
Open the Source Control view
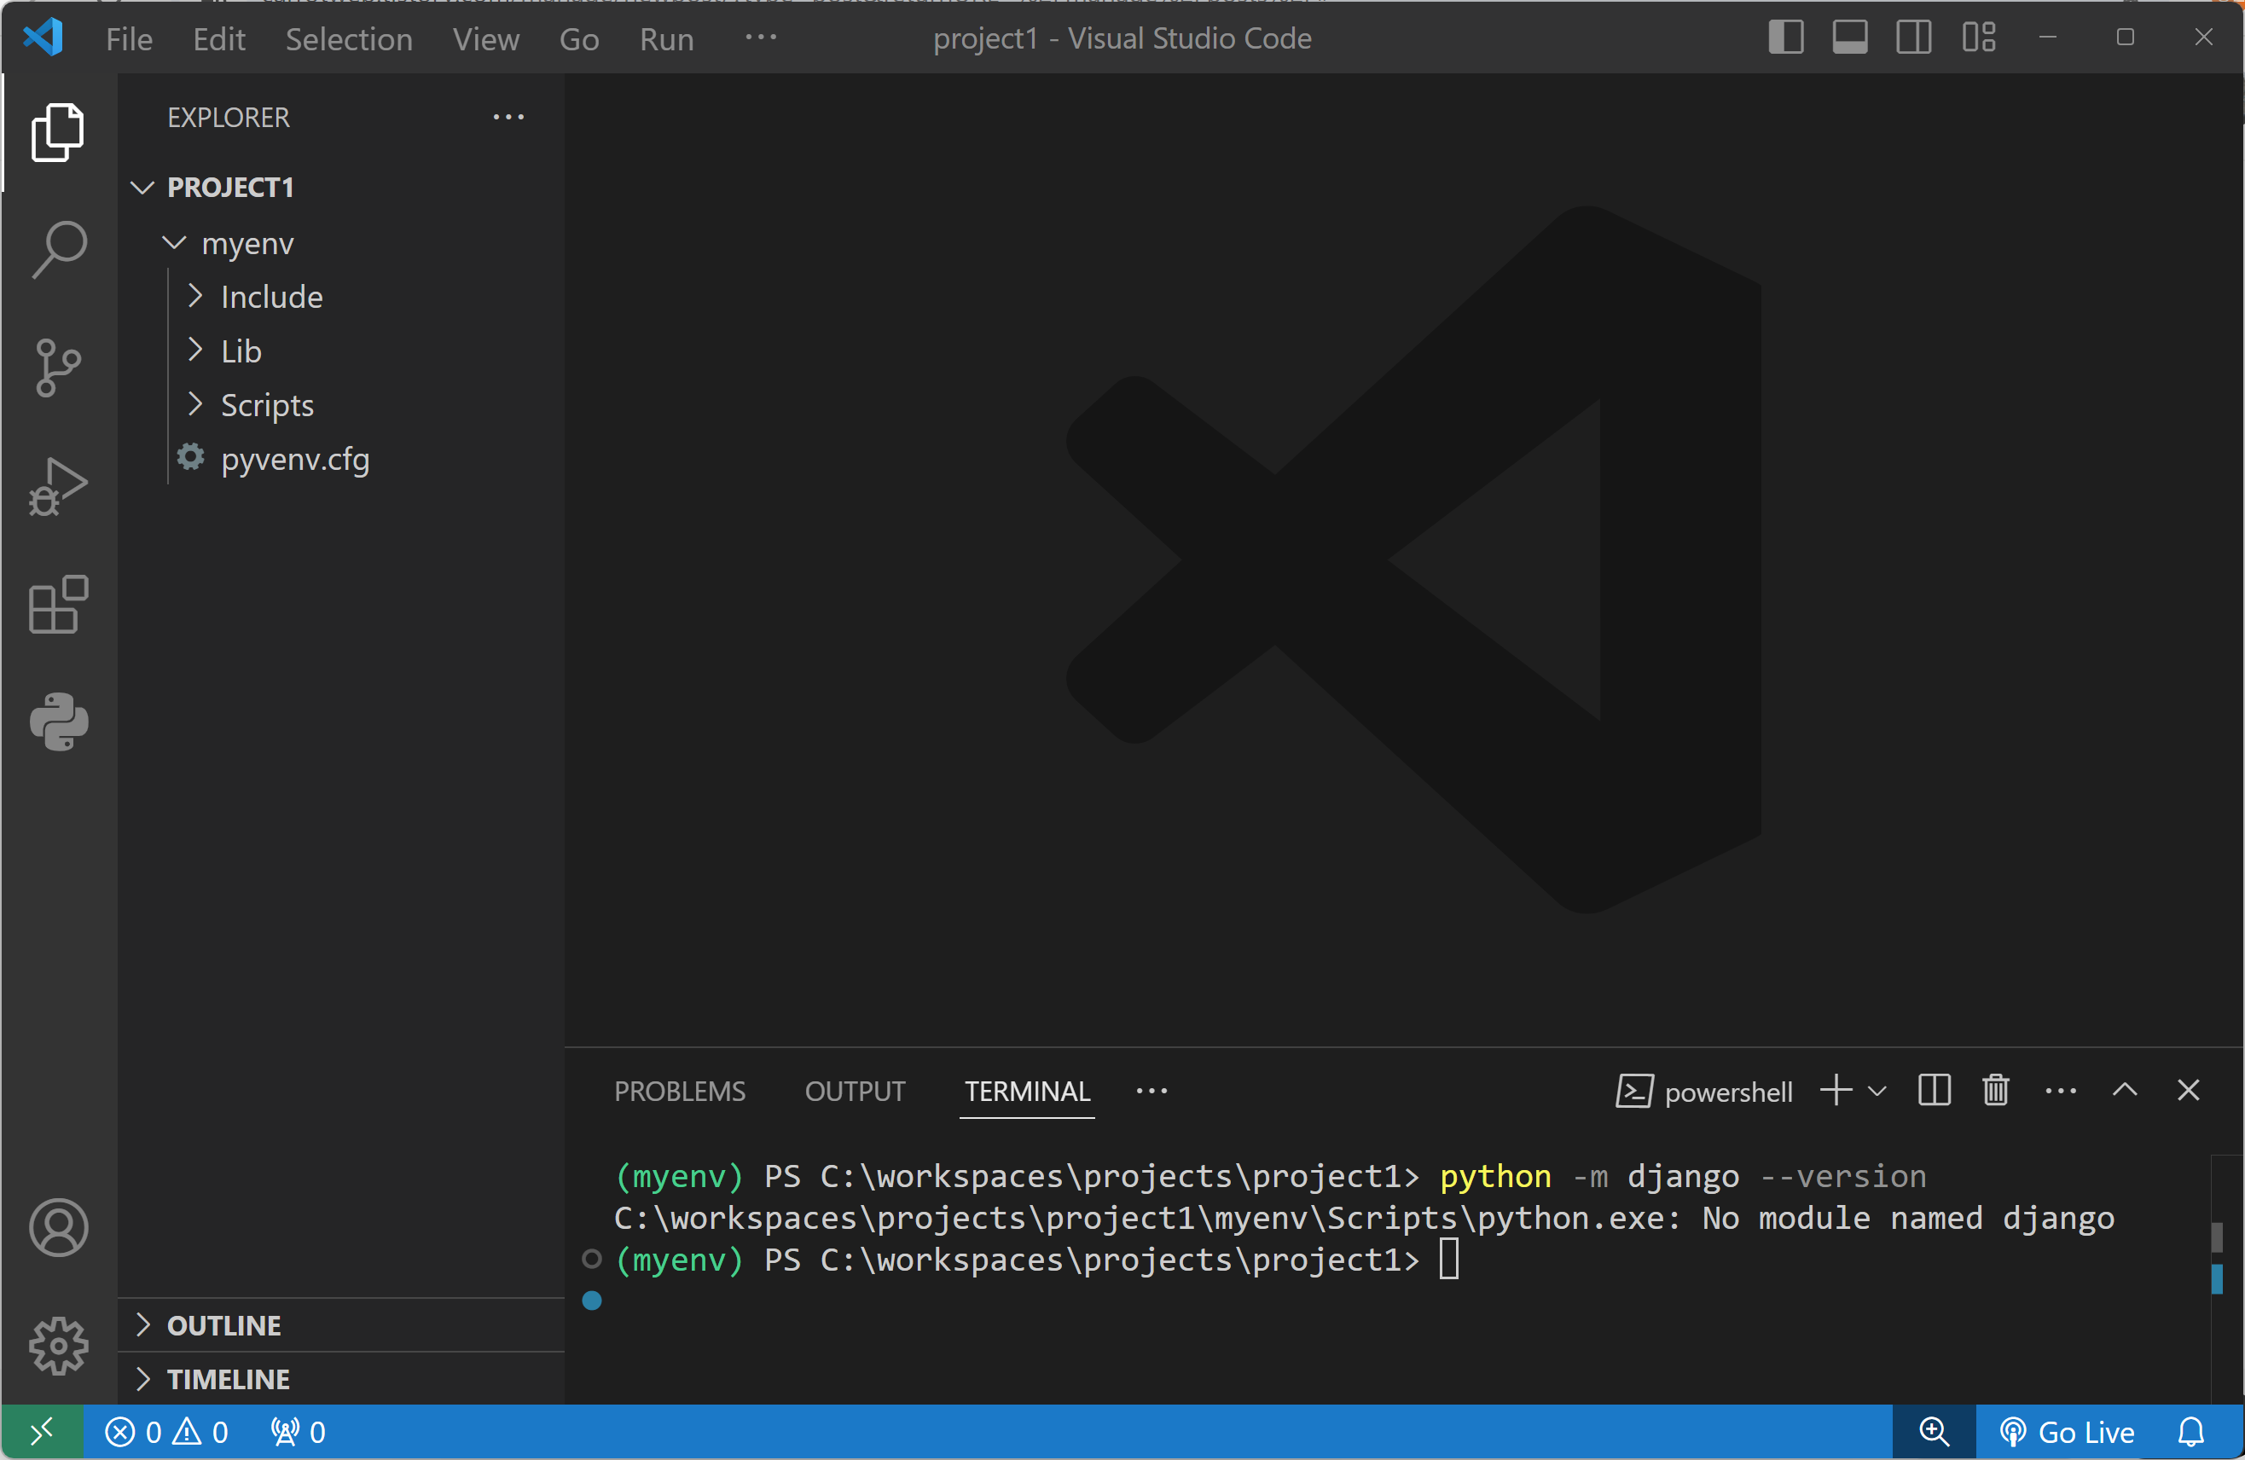pos(59,368)
